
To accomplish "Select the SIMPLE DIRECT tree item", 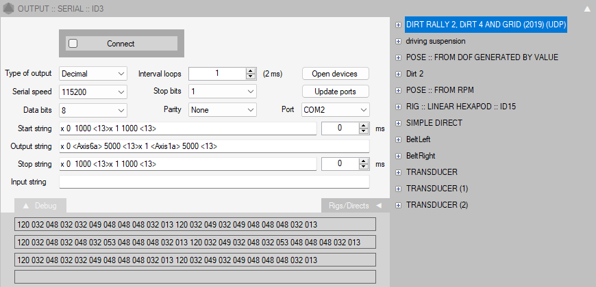I will click(x=434, y=123).
